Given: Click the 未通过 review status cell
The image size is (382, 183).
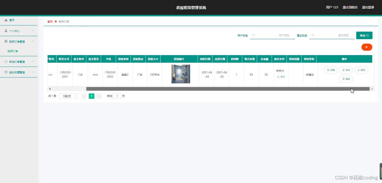Looking at the screenshot, I should (310, 74).
